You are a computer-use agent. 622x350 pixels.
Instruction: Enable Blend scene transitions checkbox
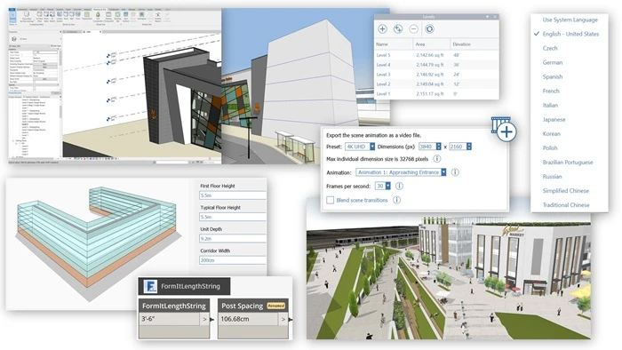[x=330, y=200]
